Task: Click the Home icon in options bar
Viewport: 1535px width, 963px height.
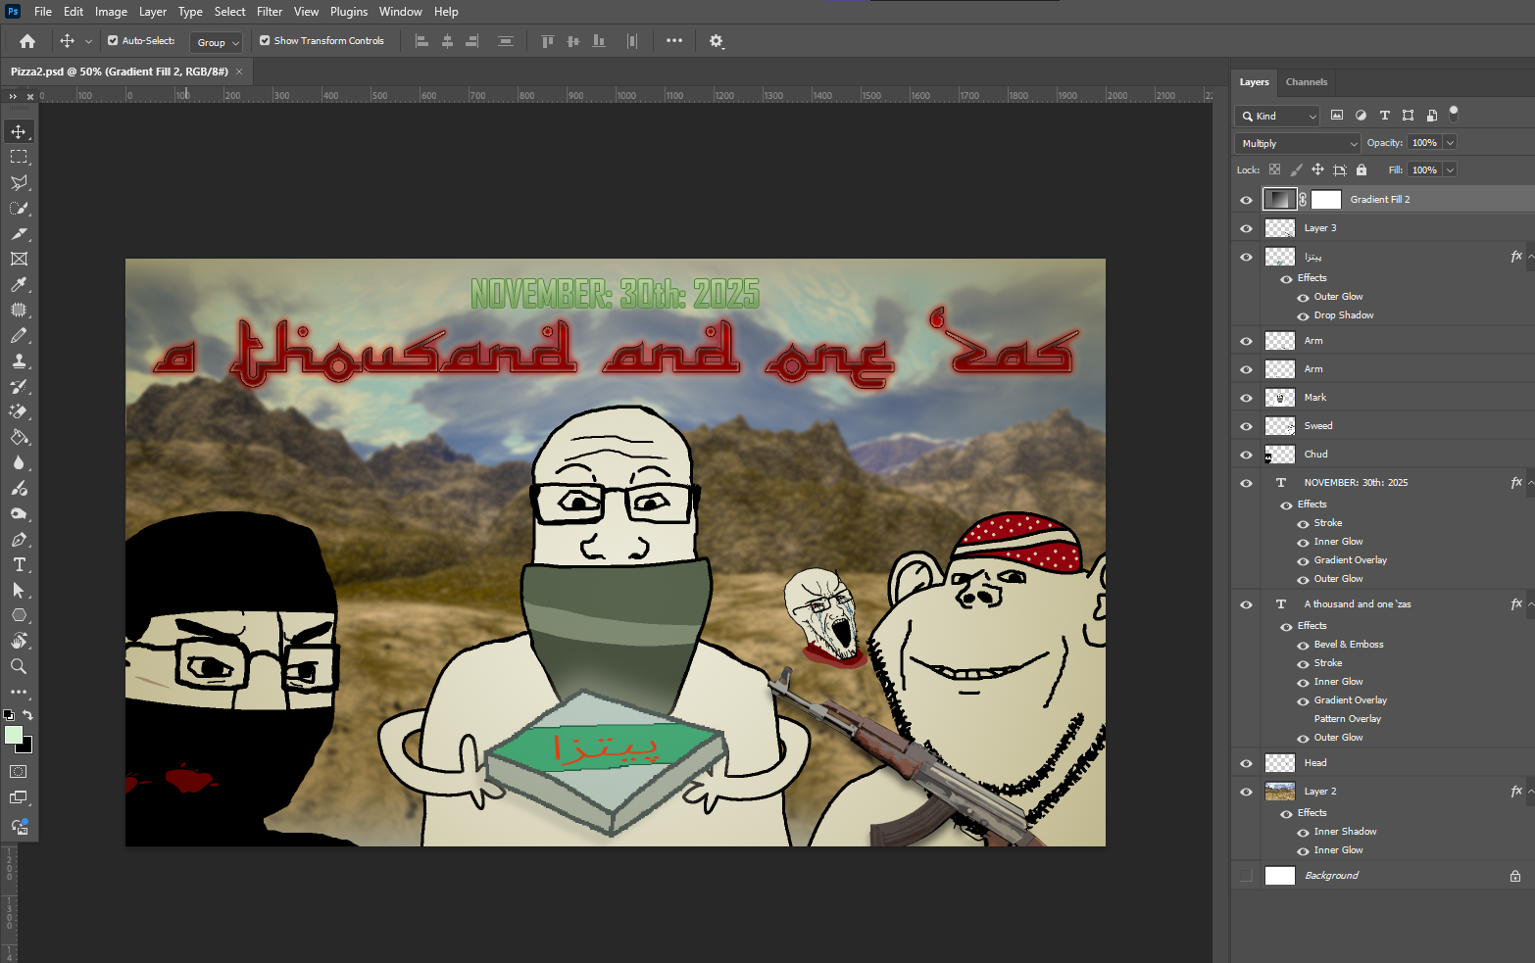Action: (27, 41)
